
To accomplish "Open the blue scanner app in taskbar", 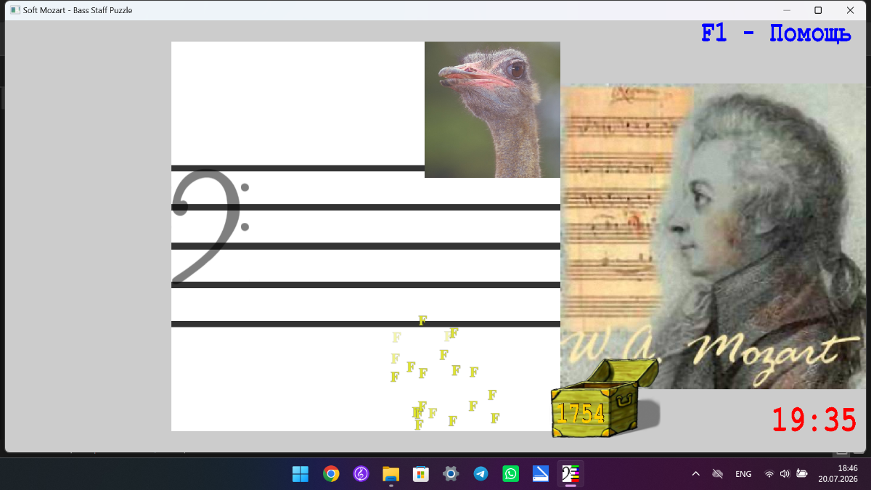I will 541,474.
